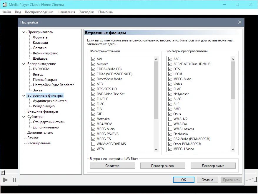The image size is (258, 194).
Task: Uncheck the Matroska source filter
Action: (93, 119)
